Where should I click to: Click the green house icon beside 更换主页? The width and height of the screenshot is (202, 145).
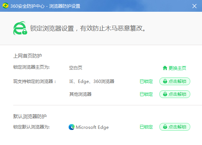point(165,68)
